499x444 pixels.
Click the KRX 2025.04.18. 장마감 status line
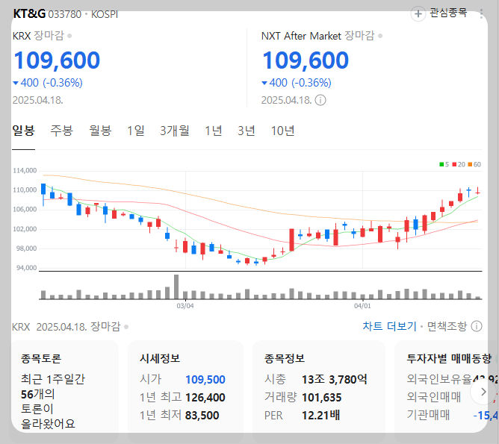click(x=70, y=326)
